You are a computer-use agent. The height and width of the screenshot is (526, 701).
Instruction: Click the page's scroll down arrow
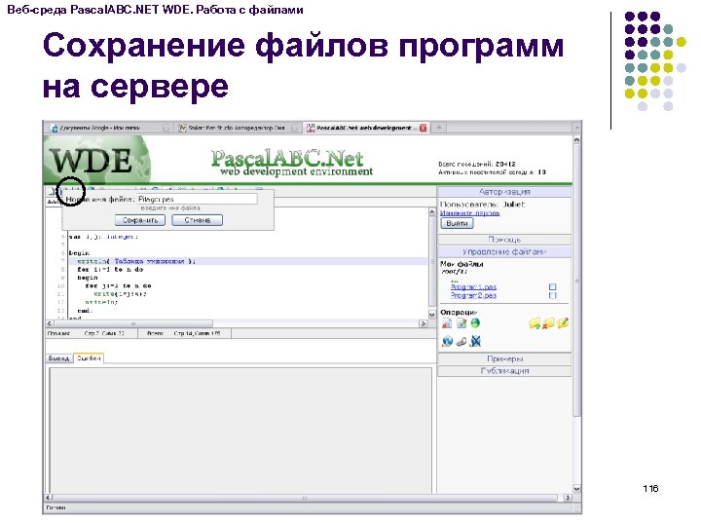pos(576,489)
